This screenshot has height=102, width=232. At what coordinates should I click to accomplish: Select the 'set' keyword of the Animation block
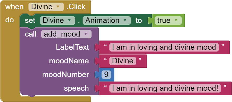[x=30, y=21]
